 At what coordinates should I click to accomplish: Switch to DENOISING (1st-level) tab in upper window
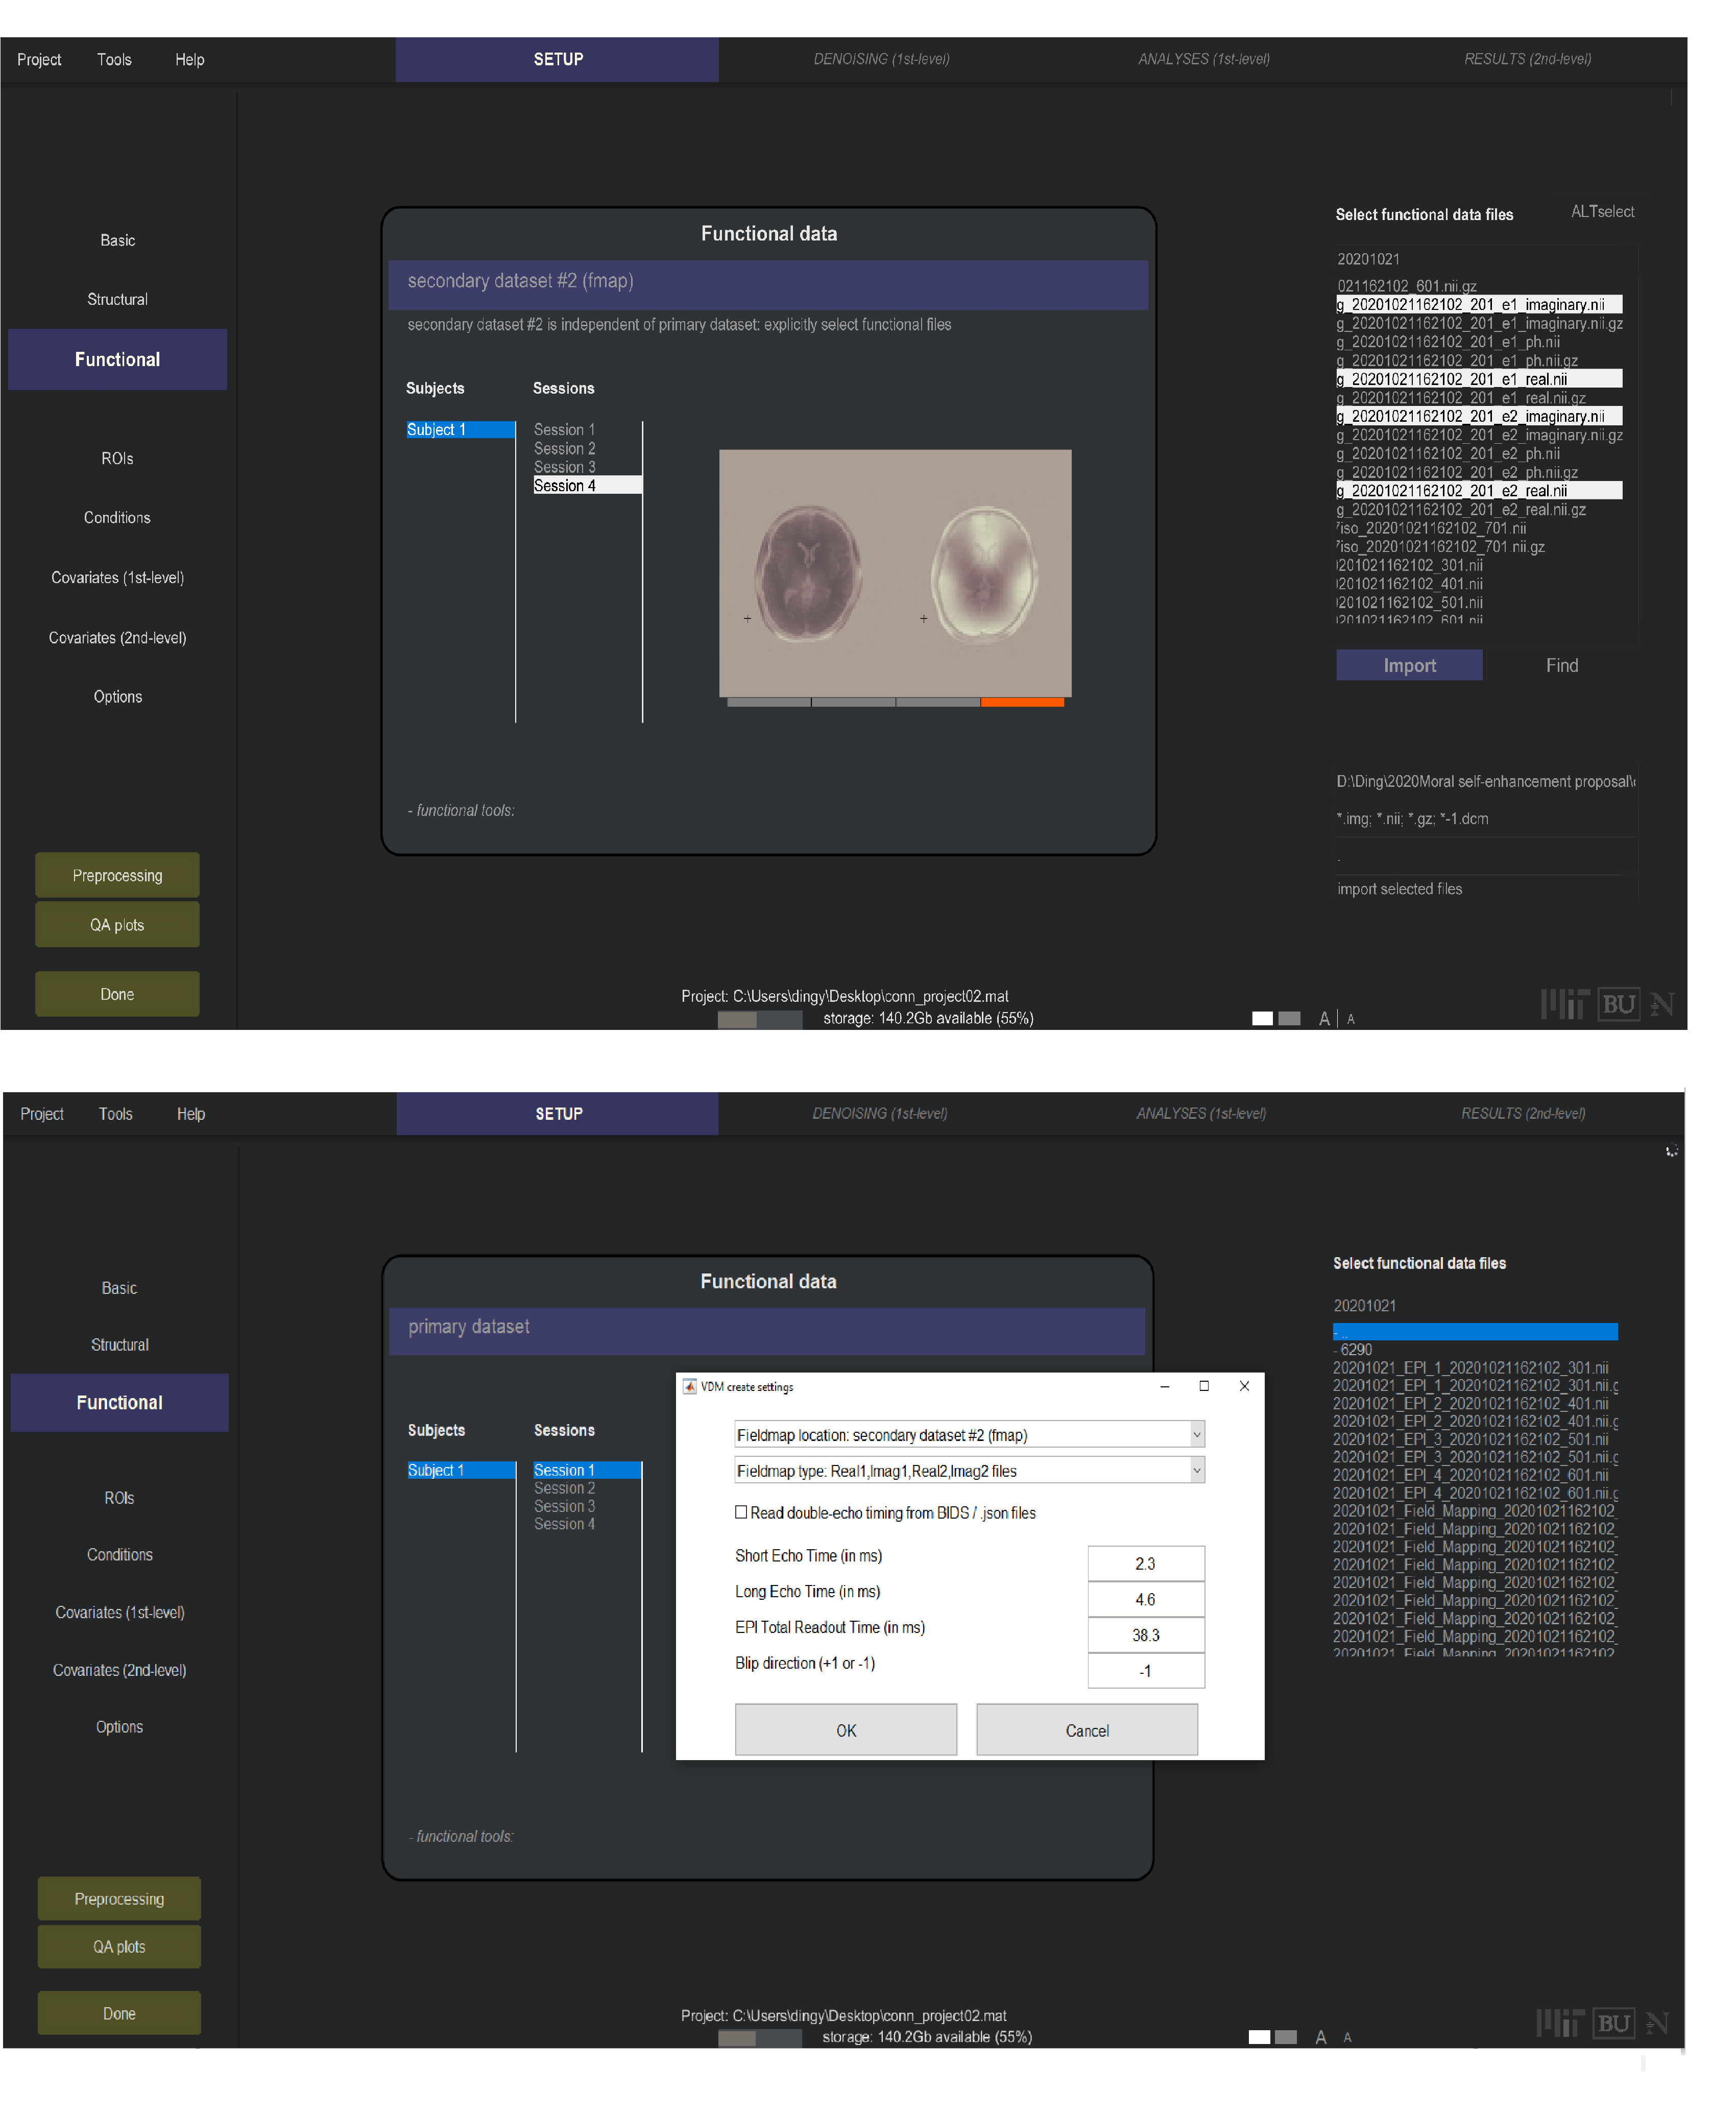[x=881, y=59]
